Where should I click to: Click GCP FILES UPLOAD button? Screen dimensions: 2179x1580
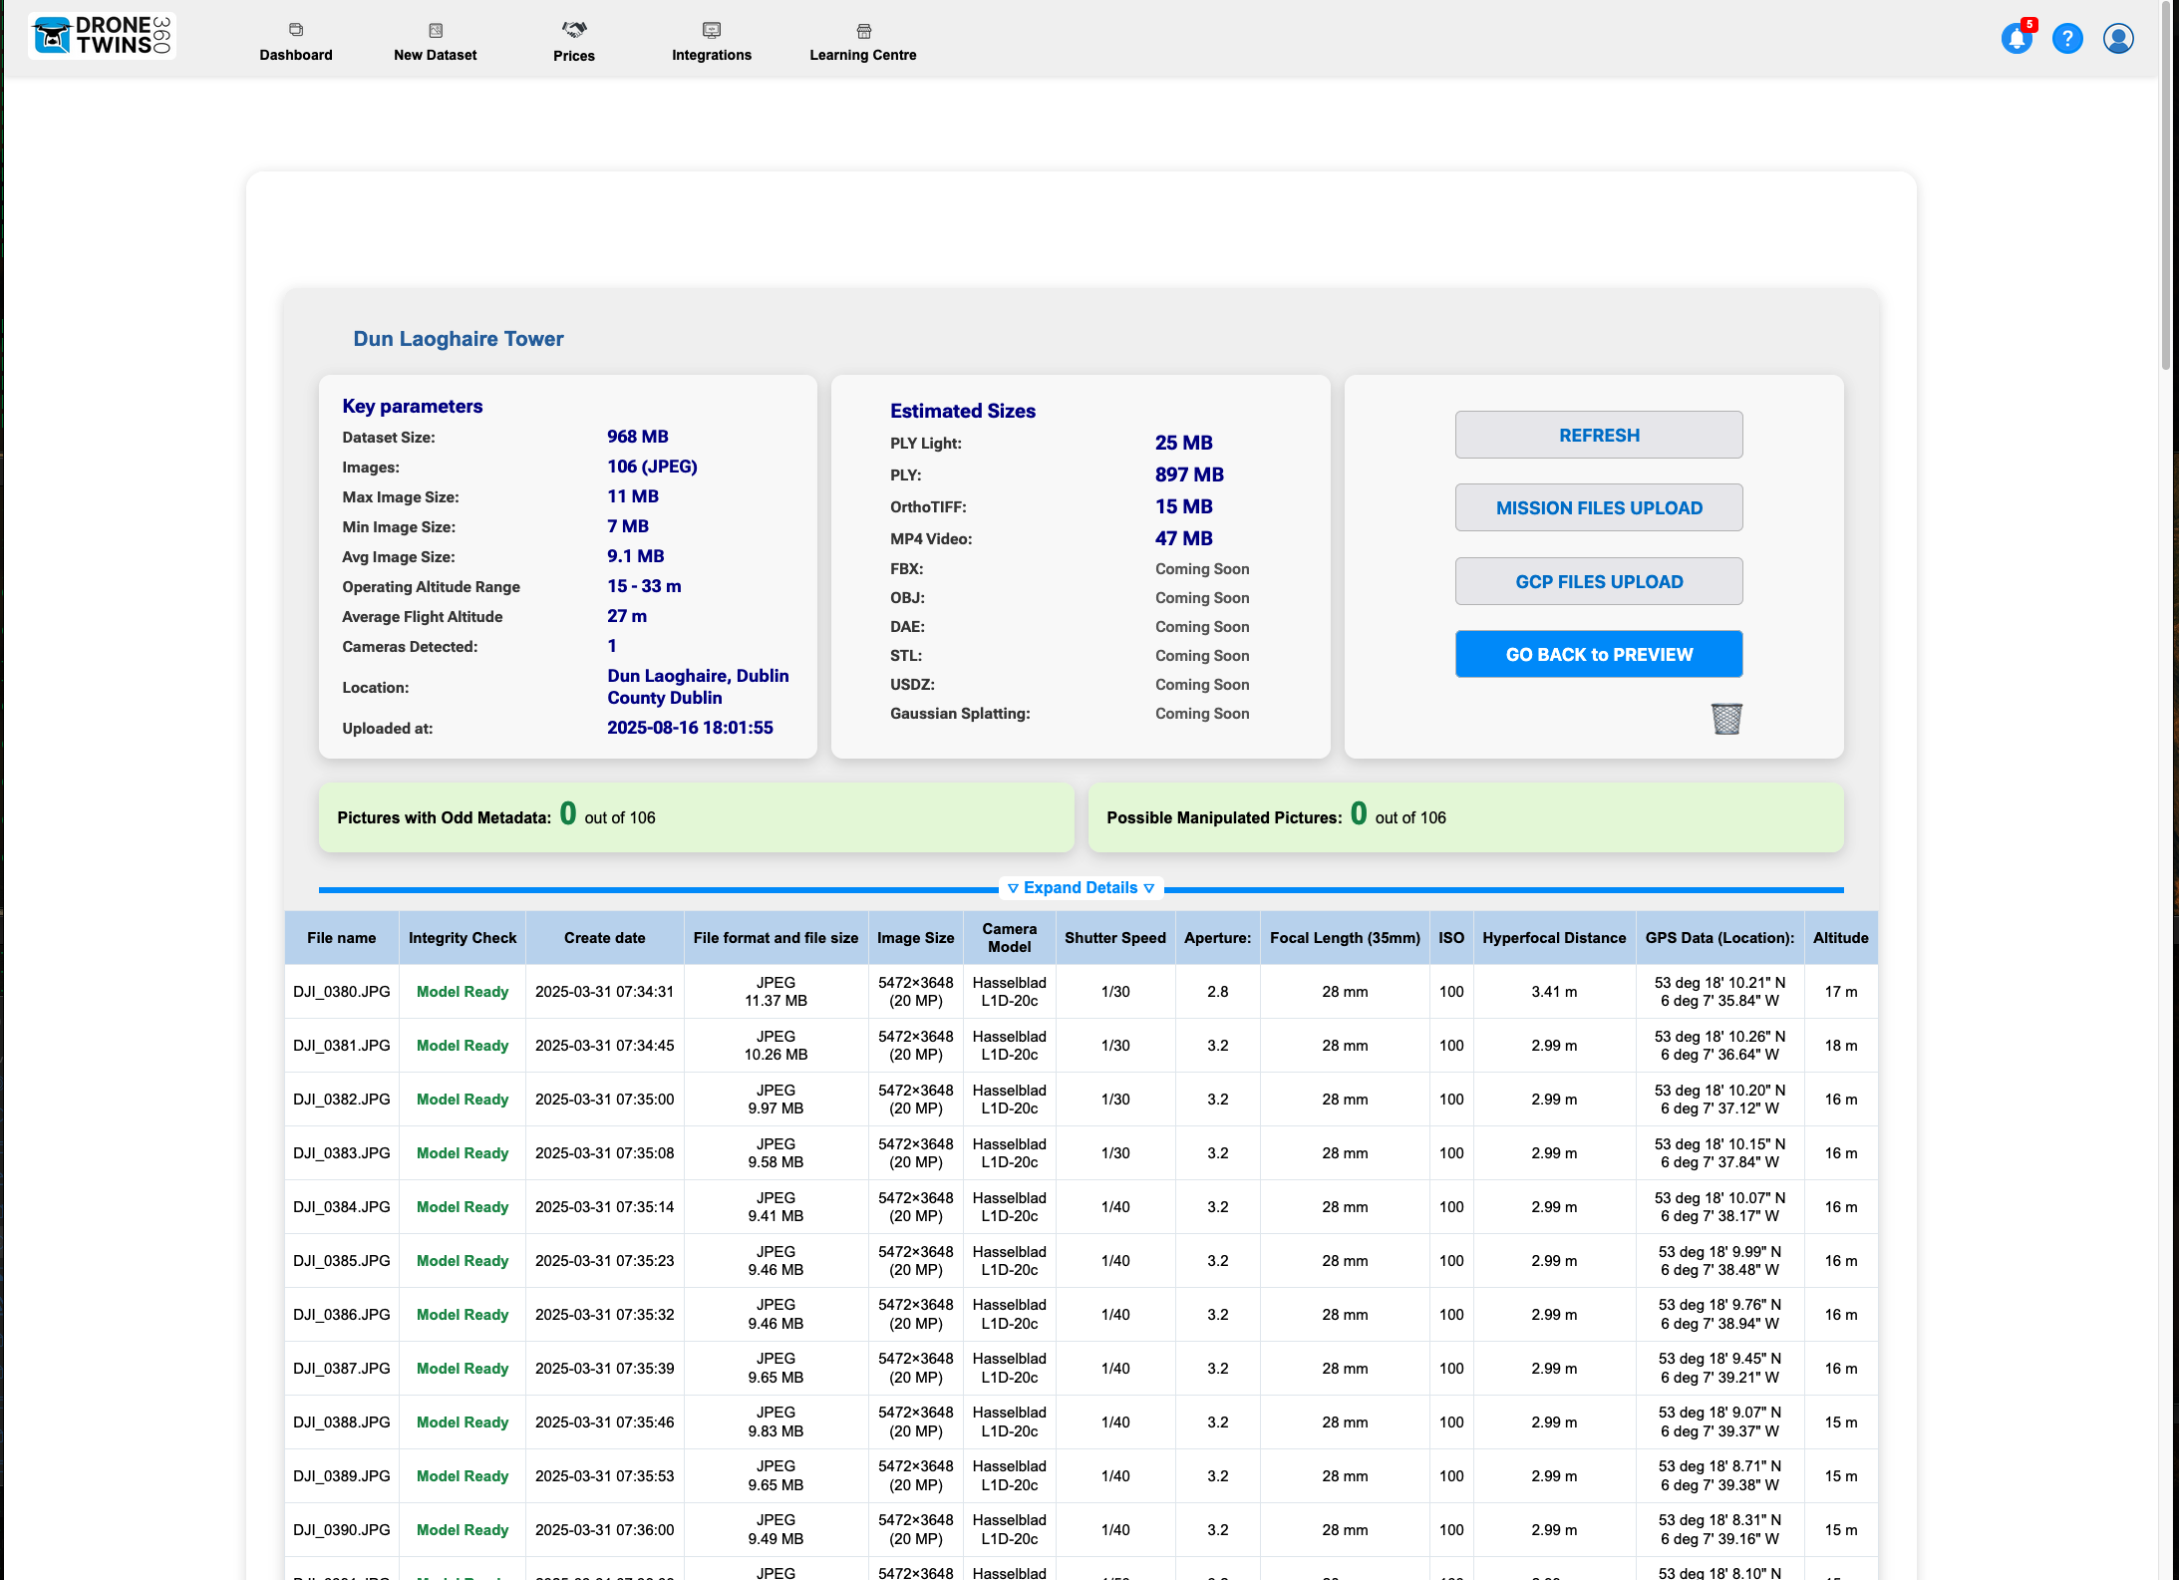tap(1599, 582)
